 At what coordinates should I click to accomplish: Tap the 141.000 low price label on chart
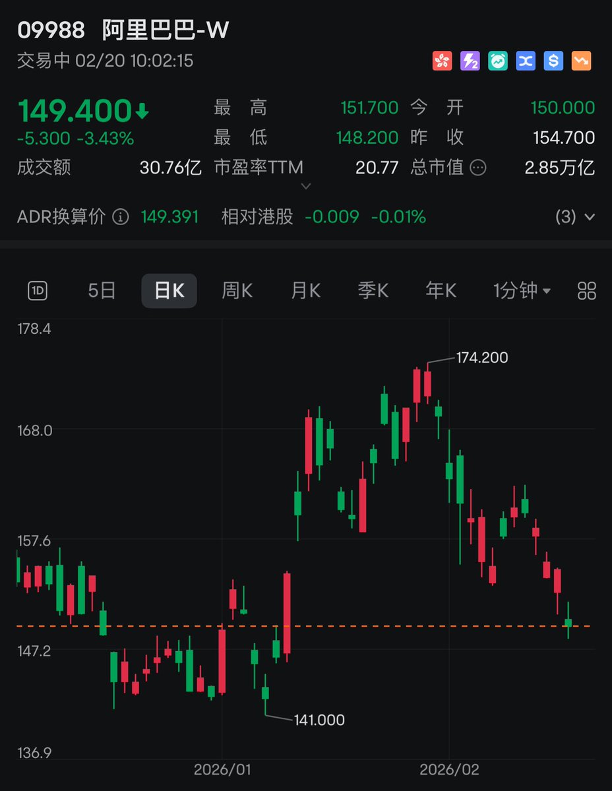click(319, 720)
